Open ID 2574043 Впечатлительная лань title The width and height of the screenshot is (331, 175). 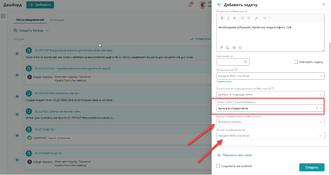tap(58, 94)
